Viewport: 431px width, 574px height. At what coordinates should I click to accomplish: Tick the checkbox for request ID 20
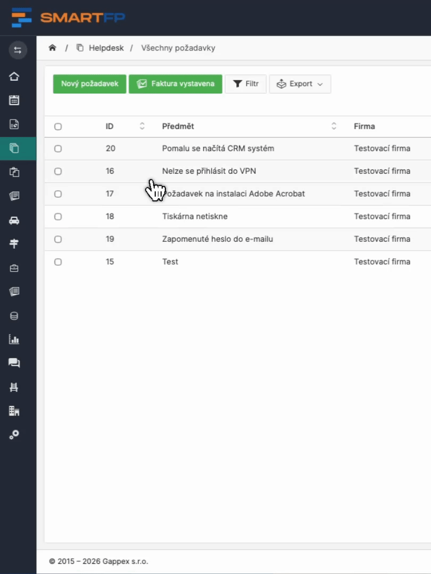(x=58, y=149)
